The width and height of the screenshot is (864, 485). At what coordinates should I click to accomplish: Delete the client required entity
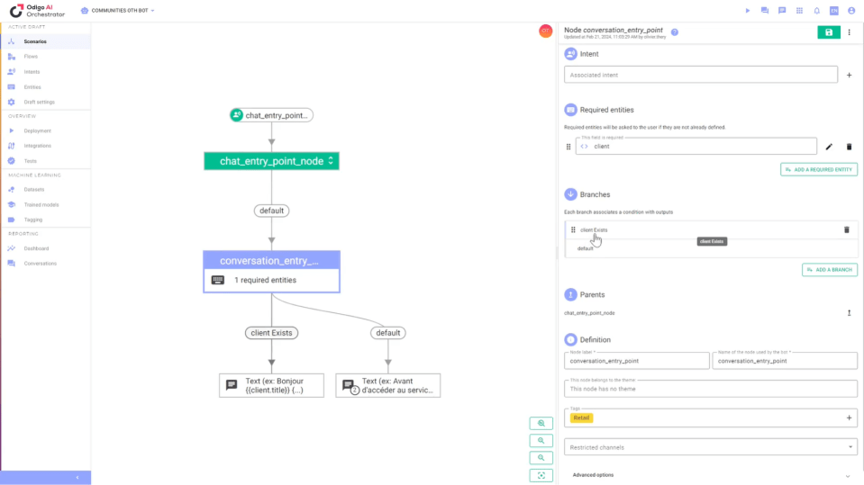tap(849, 147)
